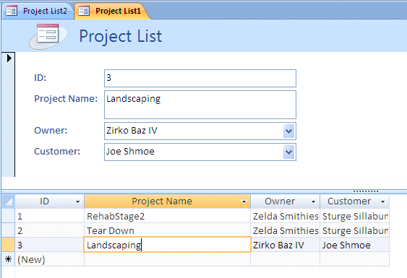Switch to the Project List2 tab
The image size is (407, 278).
tap(38, 11)
